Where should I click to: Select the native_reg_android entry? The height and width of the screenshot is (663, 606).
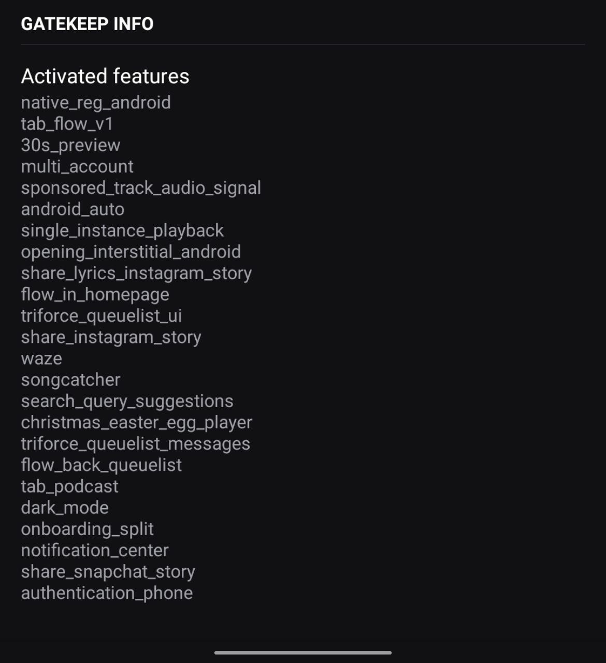tap(96, 103)
